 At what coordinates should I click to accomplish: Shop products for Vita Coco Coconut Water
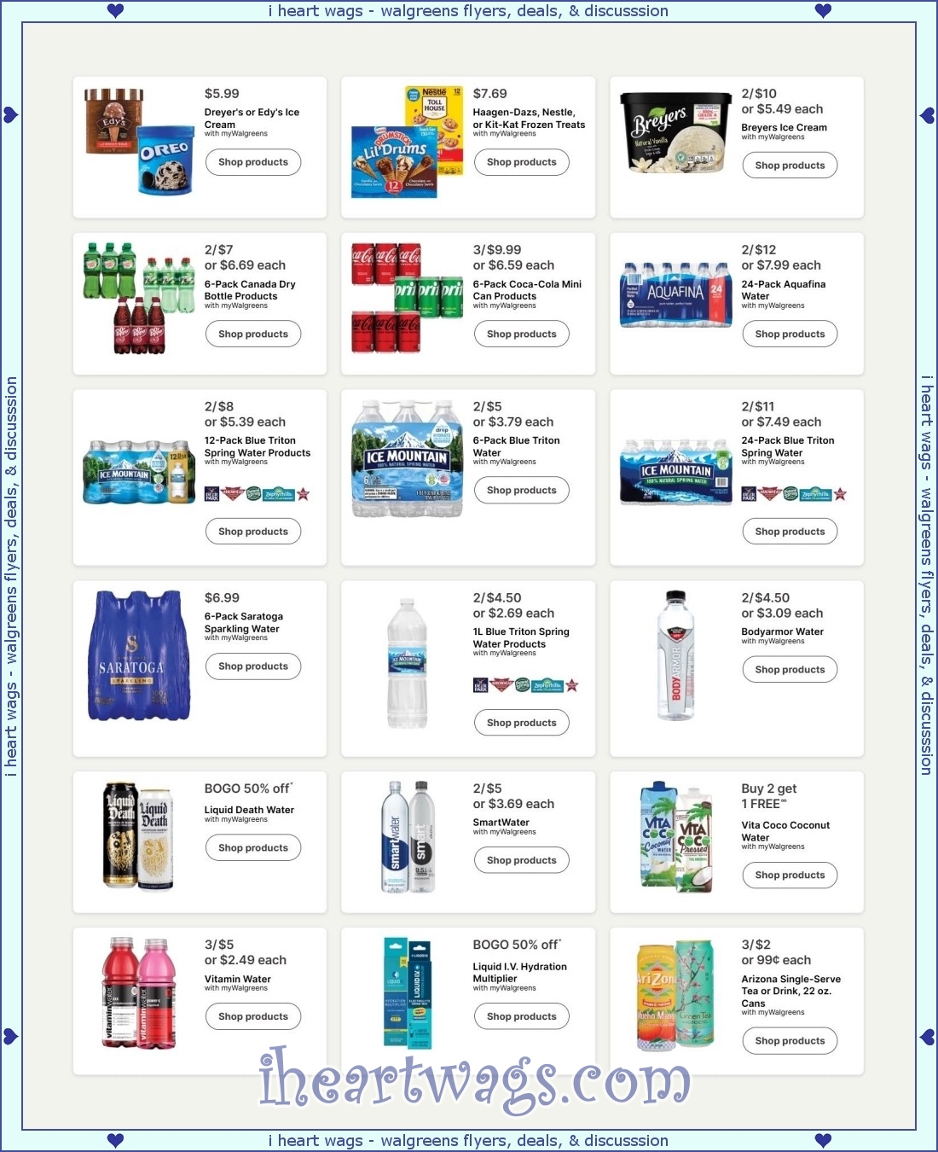tap(790, 876)
